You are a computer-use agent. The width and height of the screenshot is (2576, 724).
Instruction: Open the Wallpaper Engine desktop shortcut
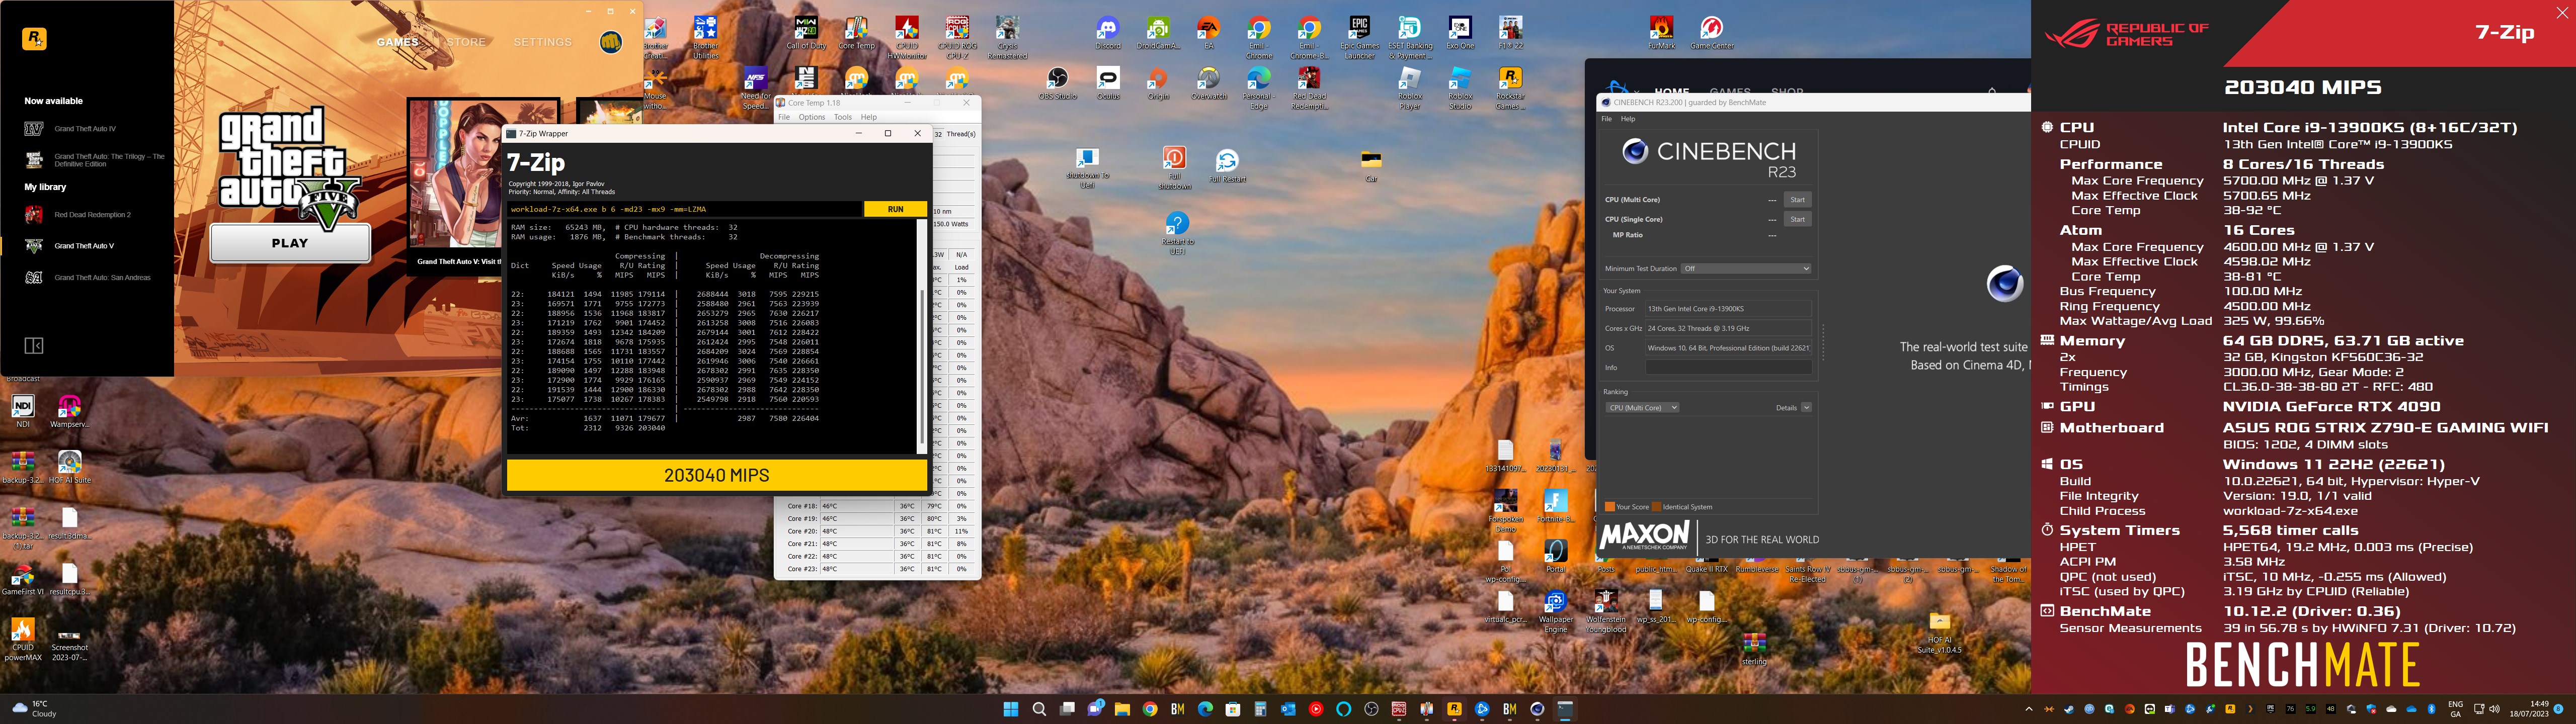(1555, 612)
